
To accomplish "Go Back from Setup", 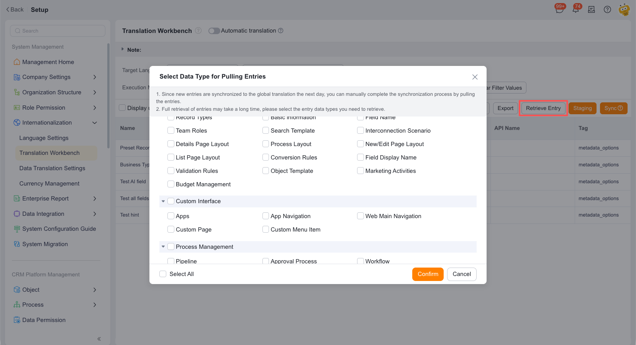I will [15, 10].
